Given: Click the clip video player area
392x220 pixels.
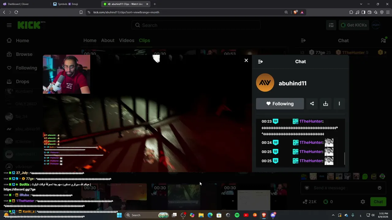Looking at the screenshot, I should pos(147,113).
